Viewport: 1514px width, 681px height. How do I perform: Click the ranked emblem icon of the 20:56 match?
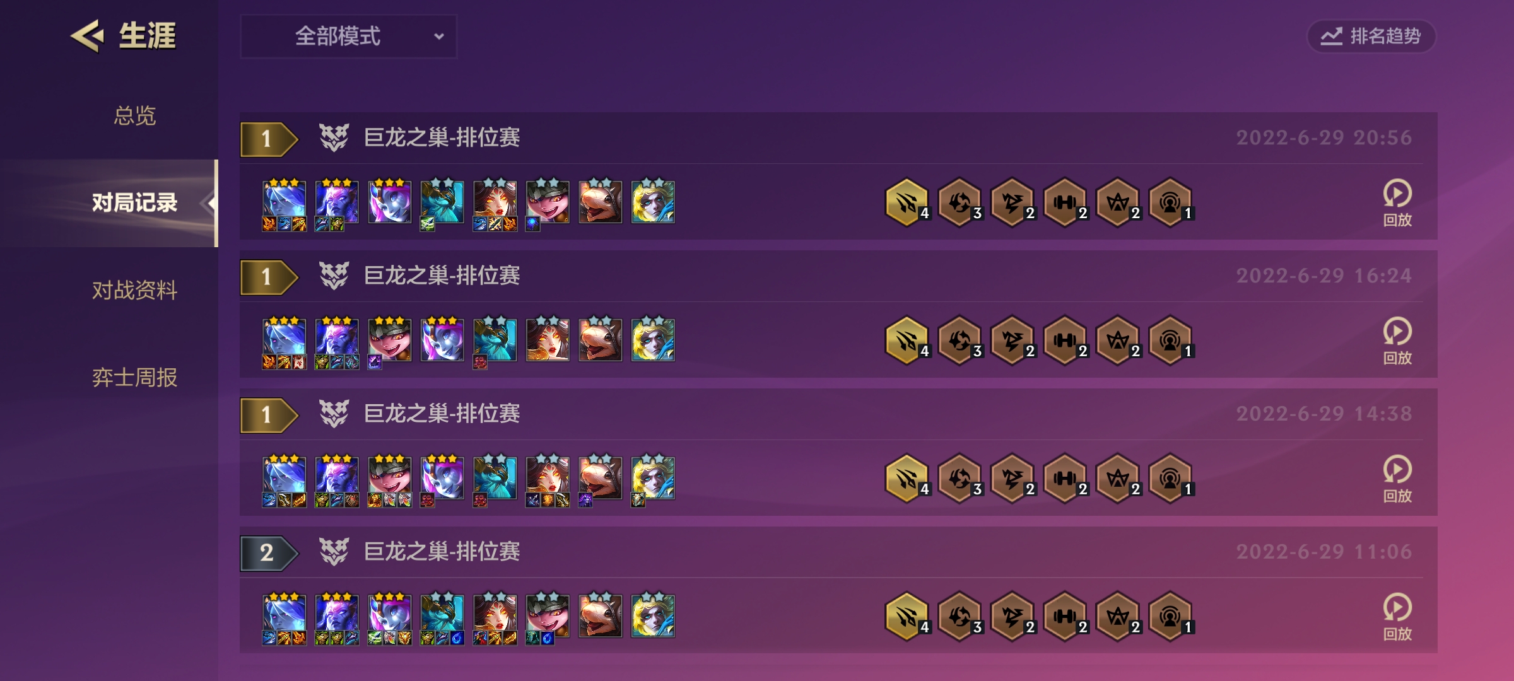coord(334,137)
